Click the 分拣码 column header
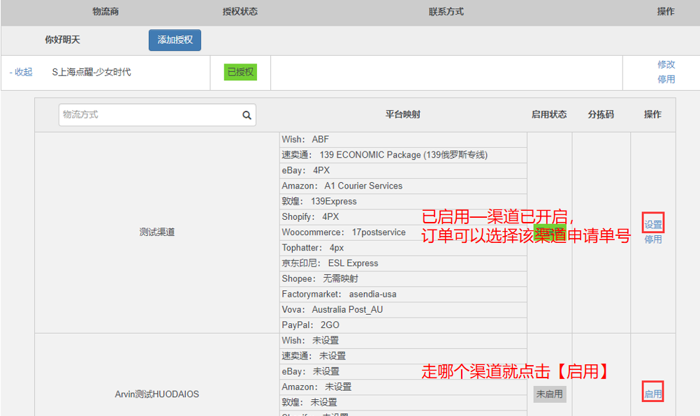700x416 pixels. click(x=601, y=114)
